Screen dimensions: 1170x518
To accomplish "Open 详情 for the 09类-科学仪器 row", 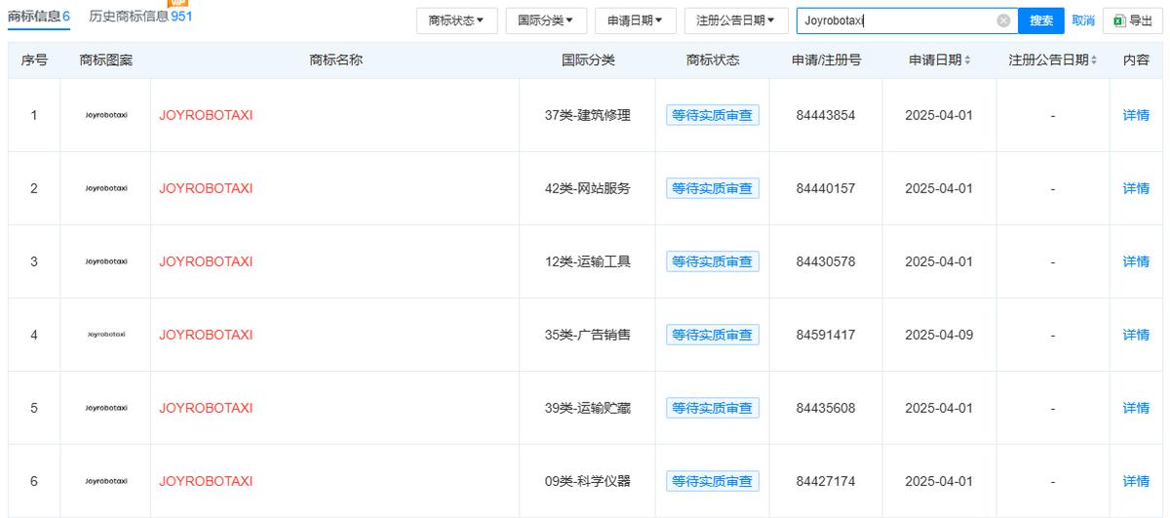I will point(1136,481).
